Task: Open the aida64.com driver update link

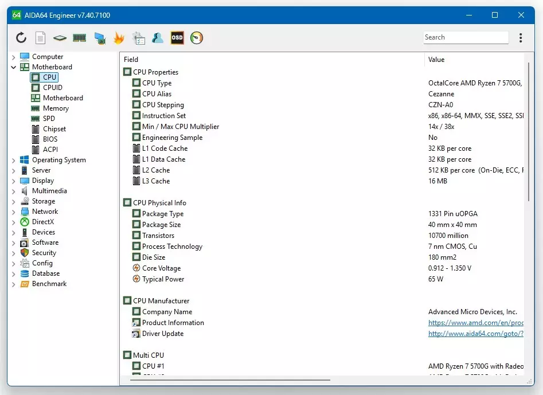Action: tap(475, 334)
